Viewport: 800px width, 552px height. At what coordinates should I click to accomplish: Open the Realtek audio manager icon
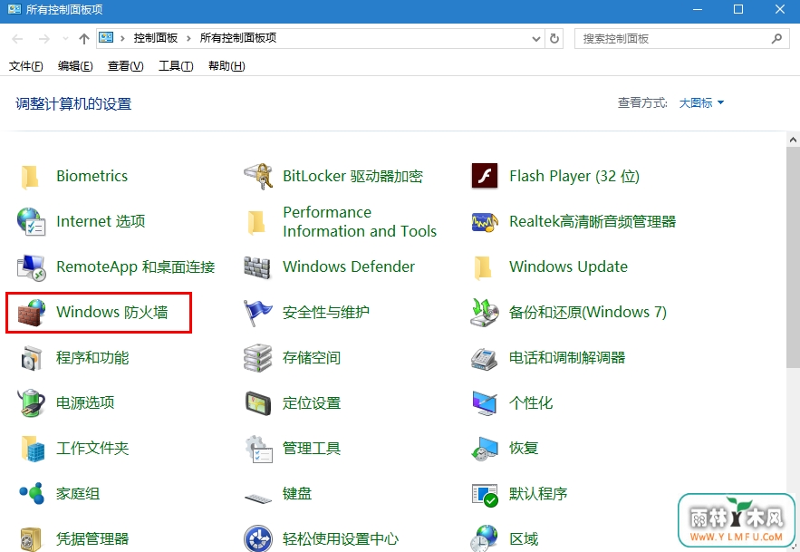coord(484,222)
